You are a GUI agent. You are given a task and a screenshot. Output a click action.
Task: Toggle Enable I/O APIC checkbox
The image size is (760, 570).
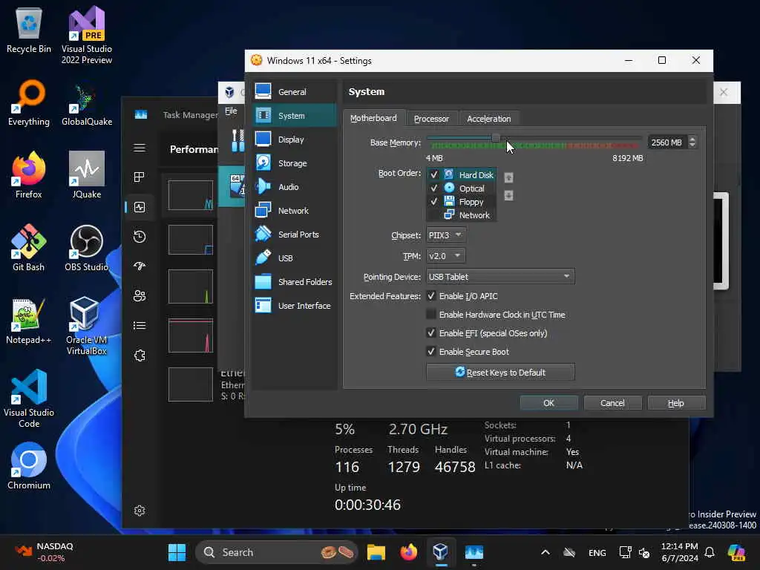point(431,295)
